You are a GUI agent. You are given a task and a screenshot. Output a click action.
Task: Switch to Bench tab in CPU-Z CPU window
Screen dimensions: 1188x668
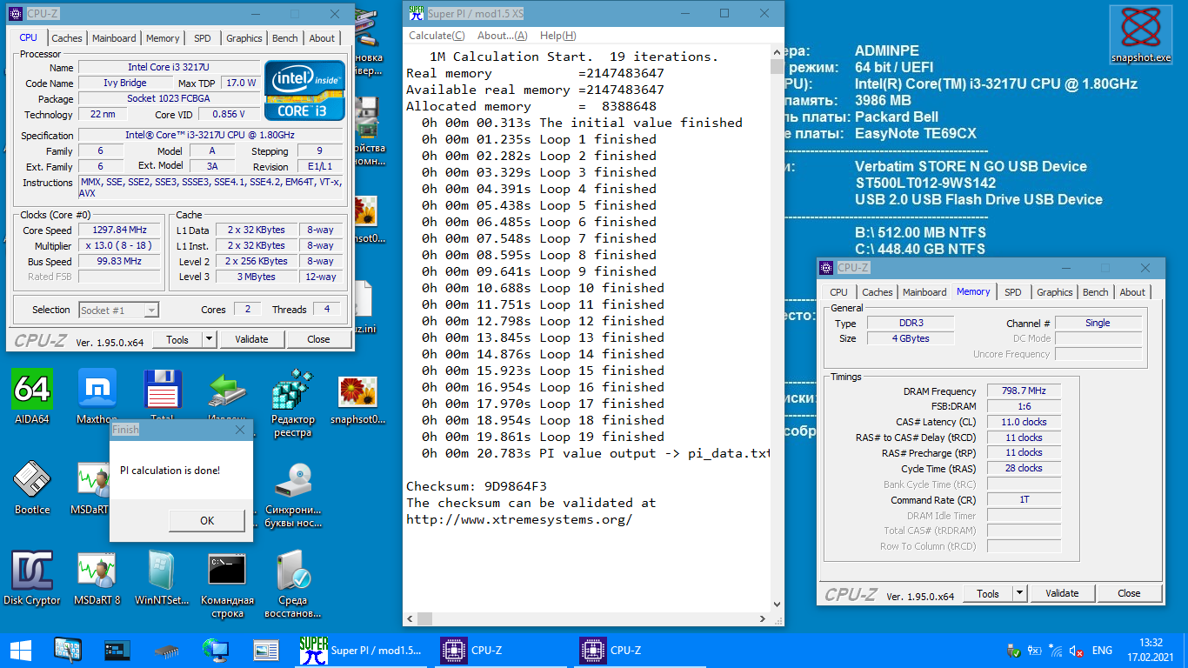tap(285, 38)
